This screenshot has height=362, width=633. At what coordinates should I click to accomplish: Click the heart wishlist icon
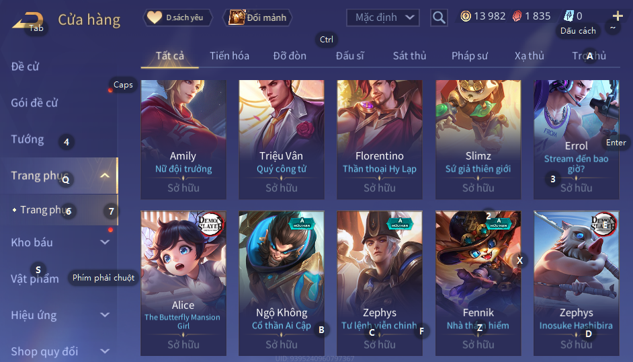pos(154,17)
